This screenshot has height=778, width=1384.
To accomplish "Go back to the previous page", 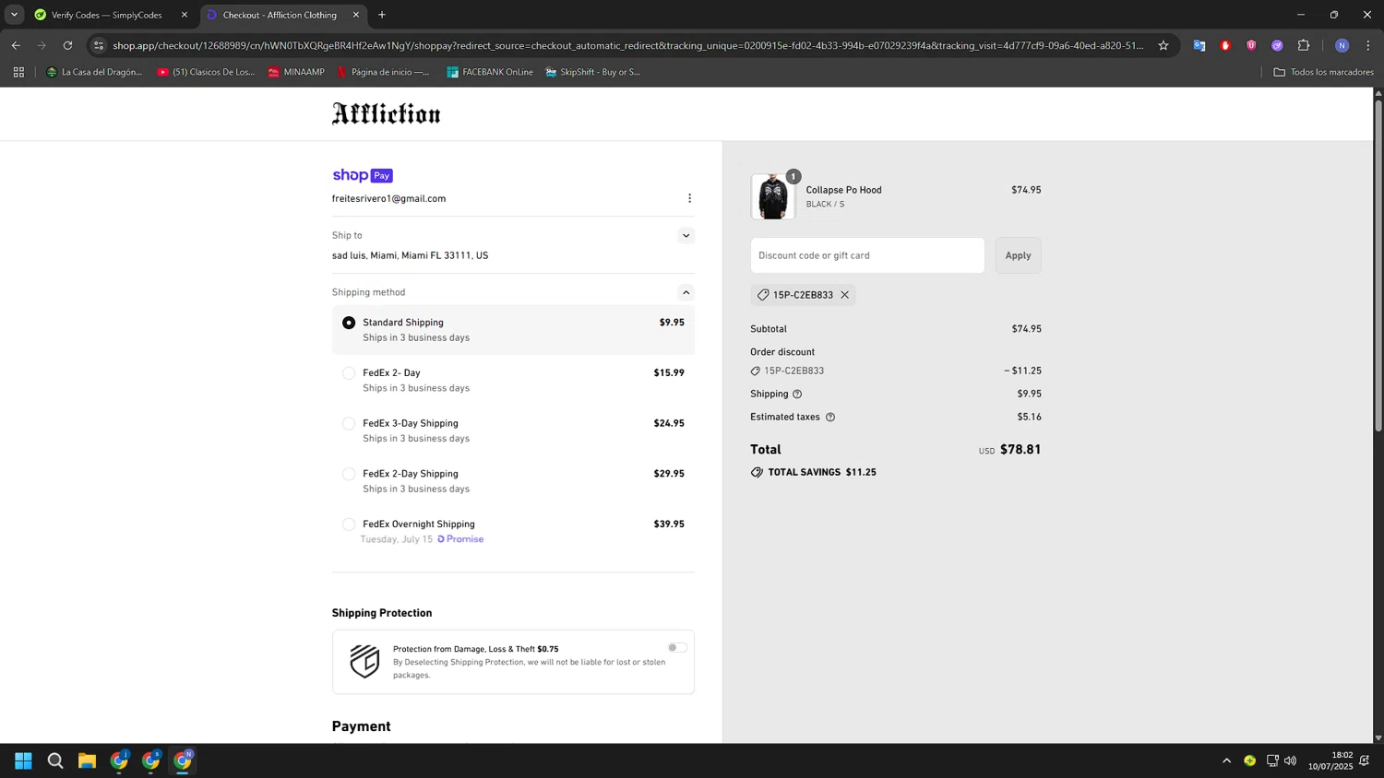I will point(16,45).
